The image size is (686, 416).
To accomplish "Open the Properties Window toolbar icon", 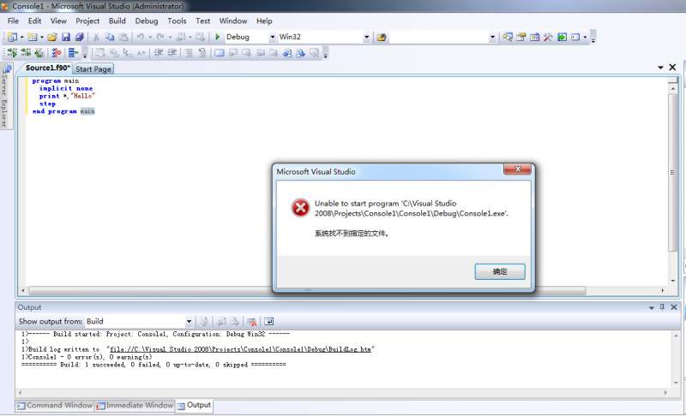I will click(521, 37).
